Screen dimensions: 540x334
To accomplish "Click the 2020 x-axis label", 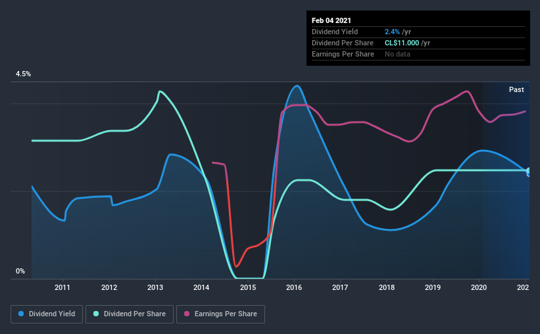I will tap(479, 287).
